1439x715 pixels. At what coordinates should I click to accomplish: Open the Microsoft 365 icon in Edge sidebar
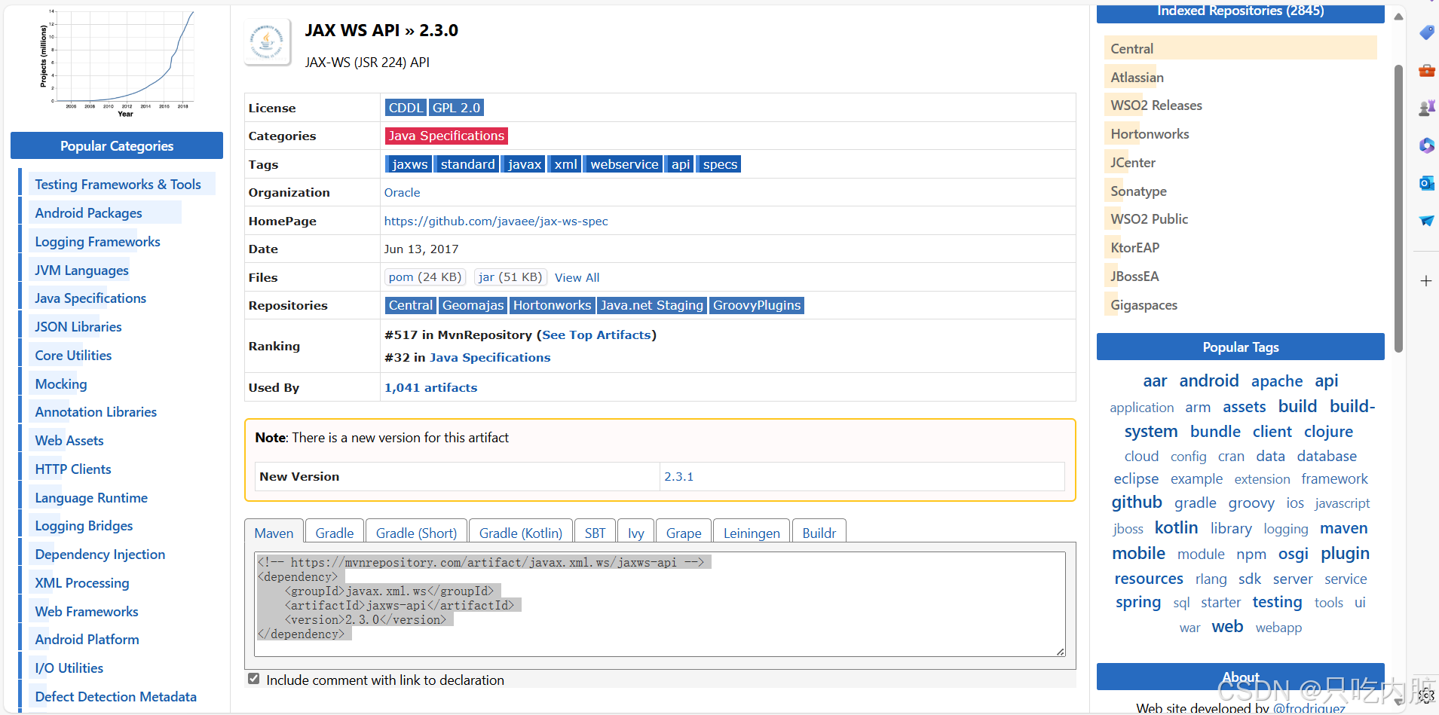1426,145
